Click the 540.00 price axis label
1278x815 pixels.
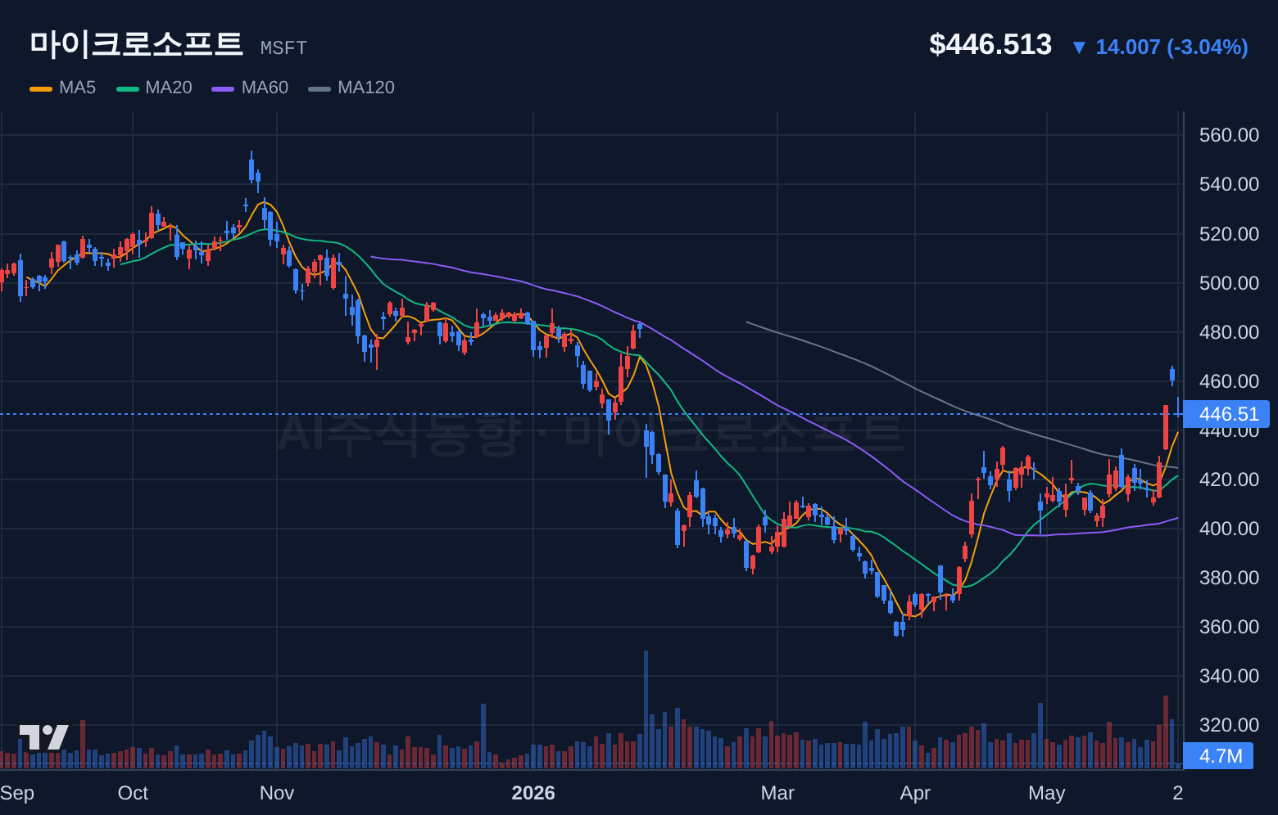point(1229,184)
